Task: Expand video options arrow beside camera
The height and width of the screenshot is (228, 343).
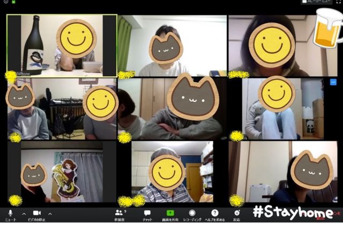Action: (50, 214)
